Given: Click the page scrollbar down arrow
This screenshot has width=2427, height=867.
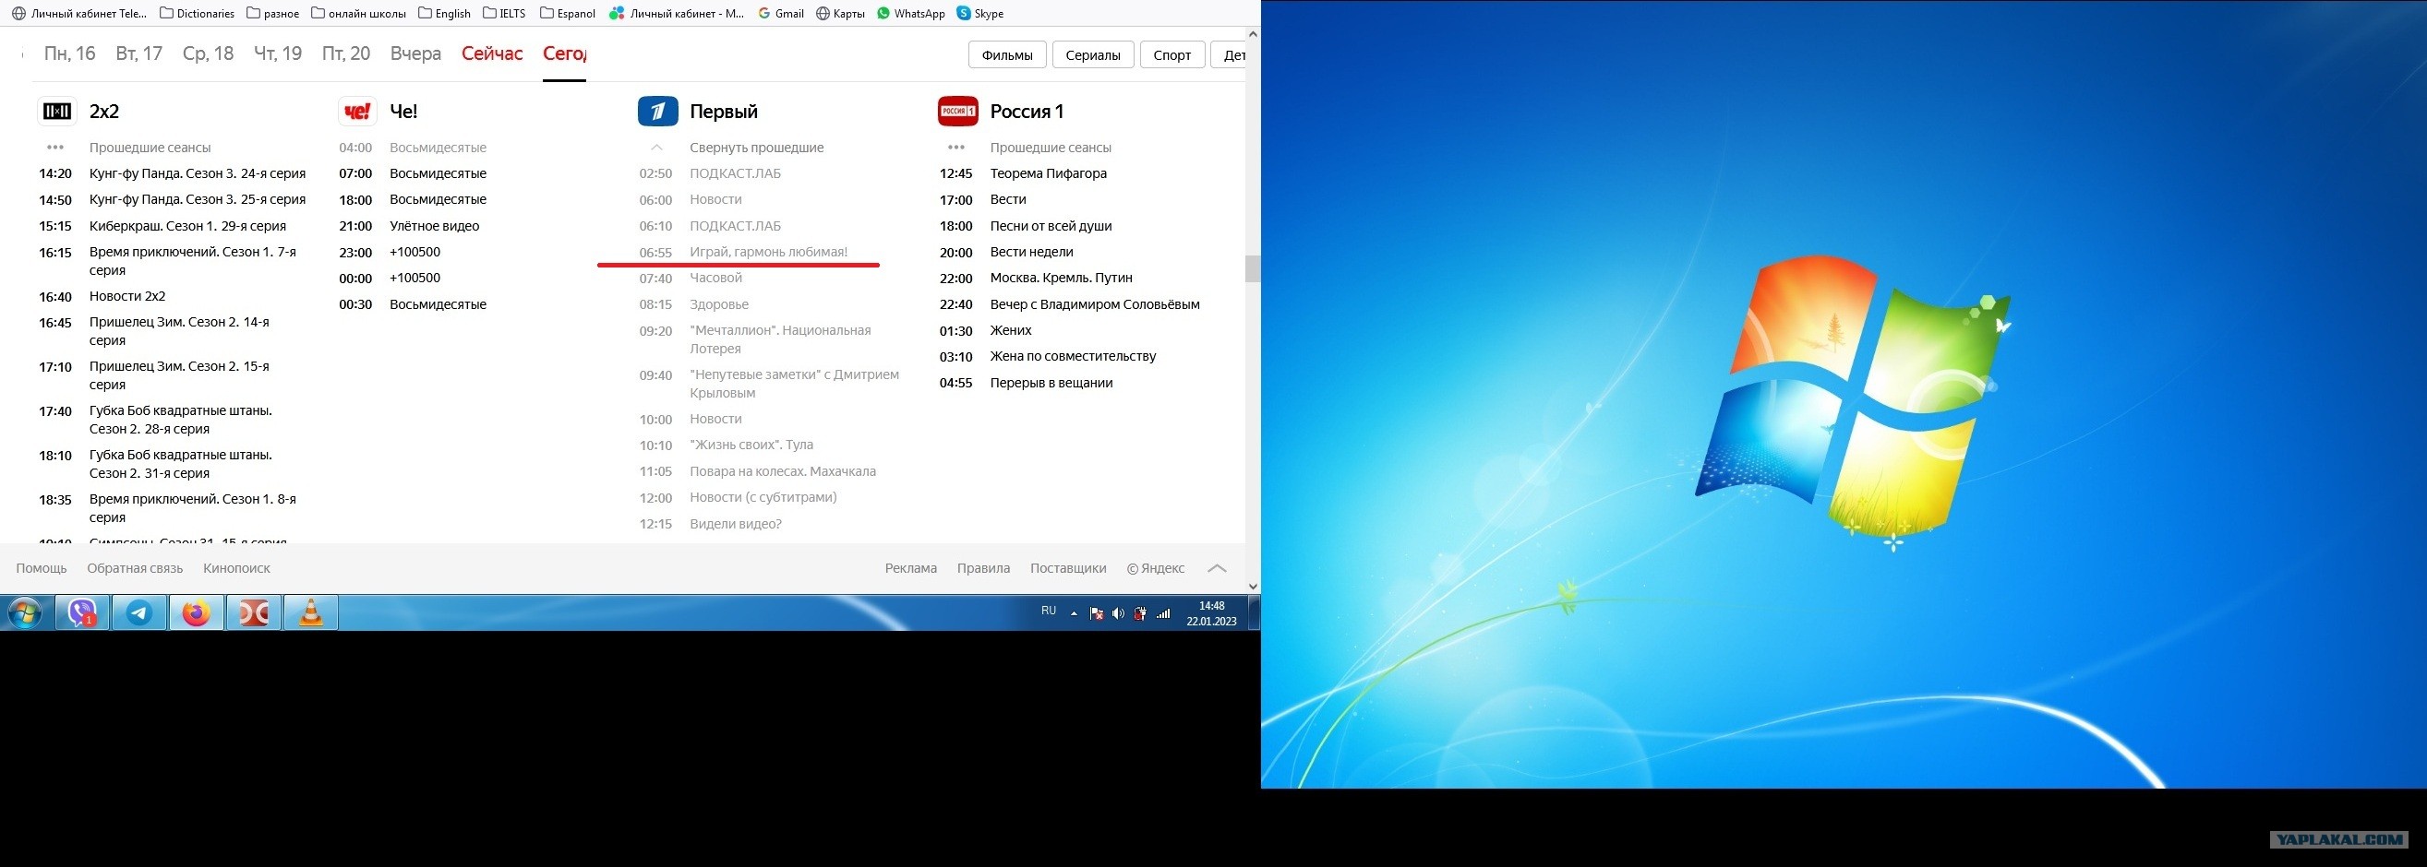Looking at the screenshot, I should point(1253,586).
